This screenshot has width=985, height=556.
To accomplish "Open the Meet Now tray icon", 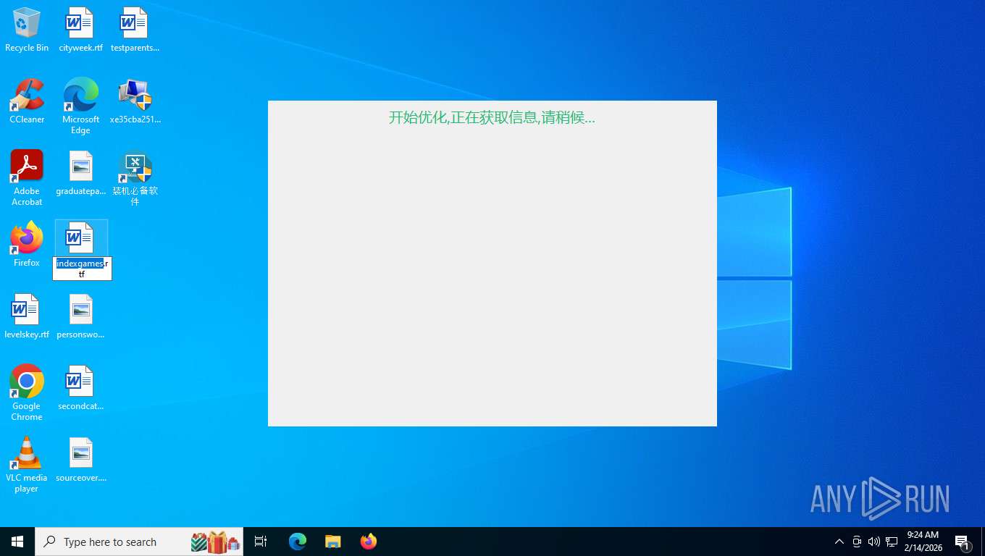I will coord(857,542).
